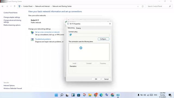Click Set up a new connection or network
The height and width of the screenshot is (98, 174).
[47, 32]
